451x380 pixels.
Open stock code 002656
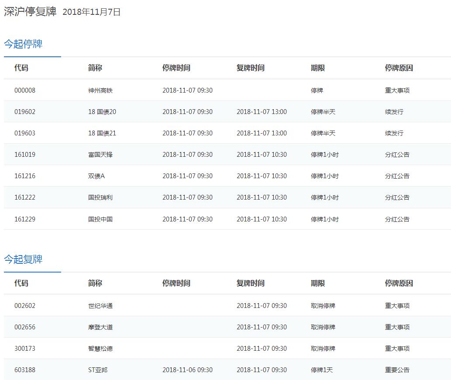[25, 327]
